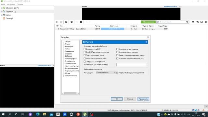Click the "Размер" column header
This screenshot has width=208, height=117.
click(x=97, y=26)
